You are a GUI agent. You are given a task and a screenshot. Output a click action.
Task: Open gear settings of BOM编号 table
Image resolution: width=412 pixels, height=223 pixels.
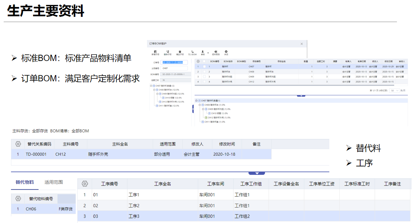coord(198,61)
